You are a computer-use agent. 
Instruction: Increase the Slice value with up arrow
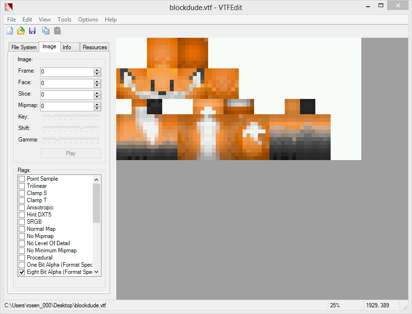coord(97,93)
